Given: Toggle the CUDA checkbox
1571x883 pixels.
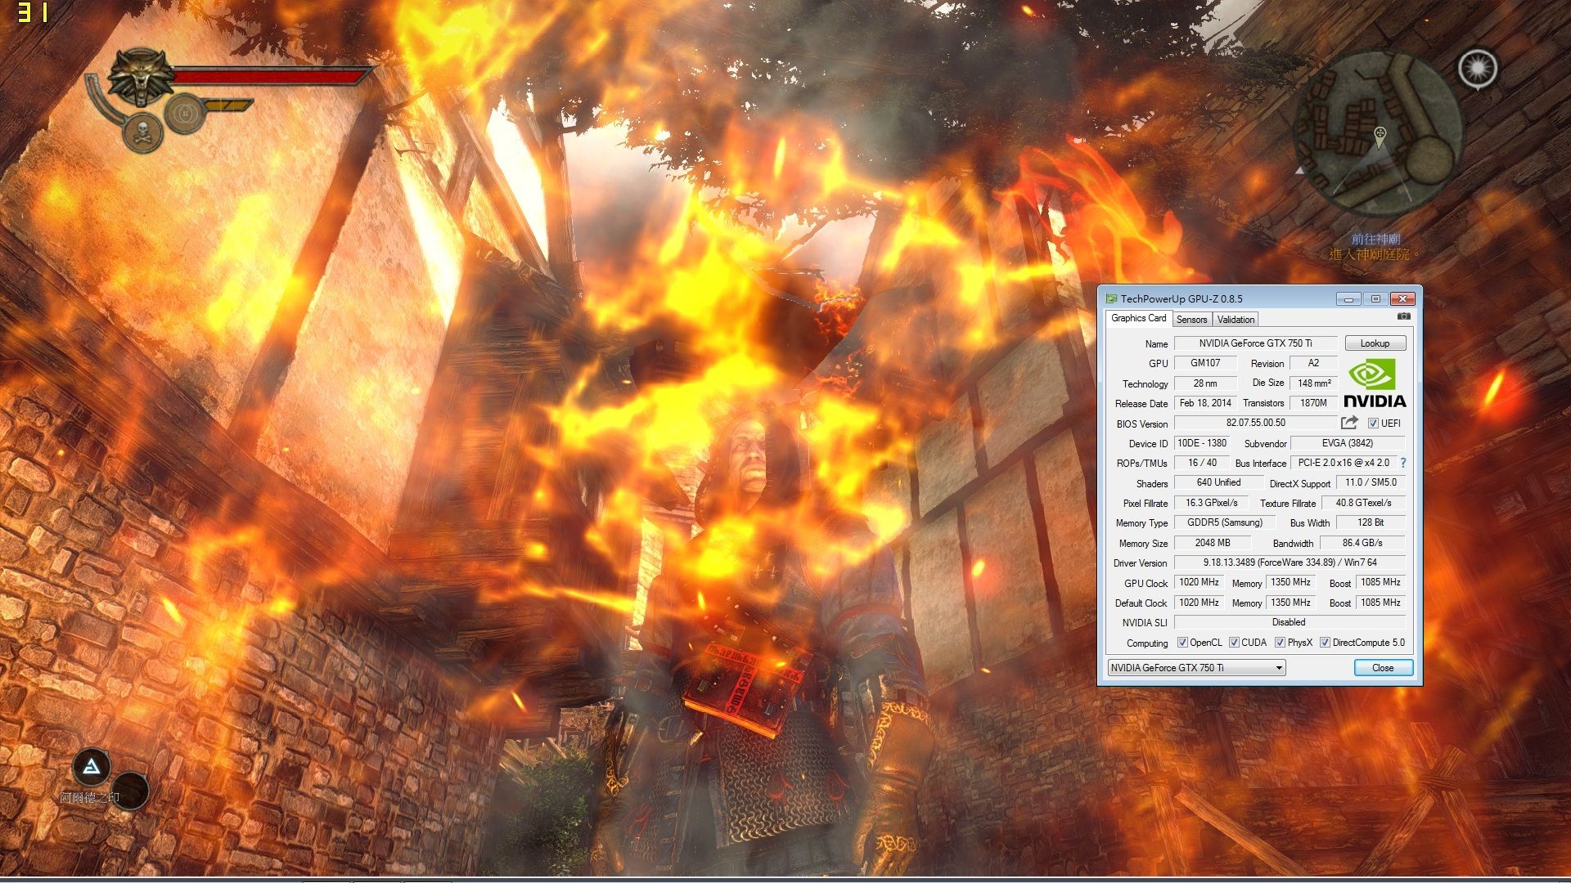Looking at the screenshot, I should click(x=1234, y=643).
